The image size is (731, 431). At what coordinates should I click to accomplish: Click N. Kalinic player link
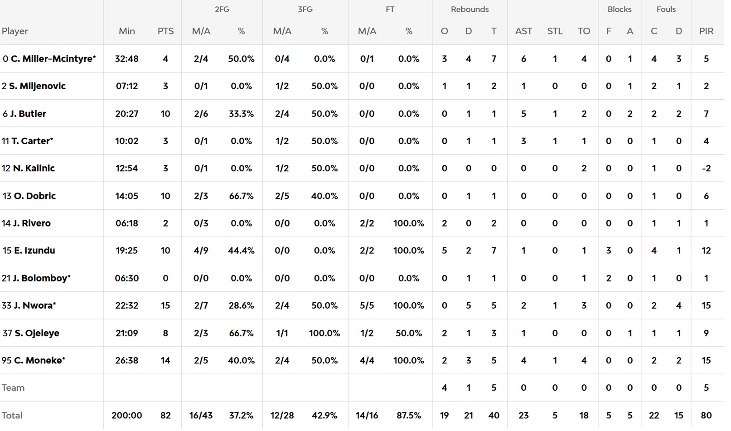34,168
